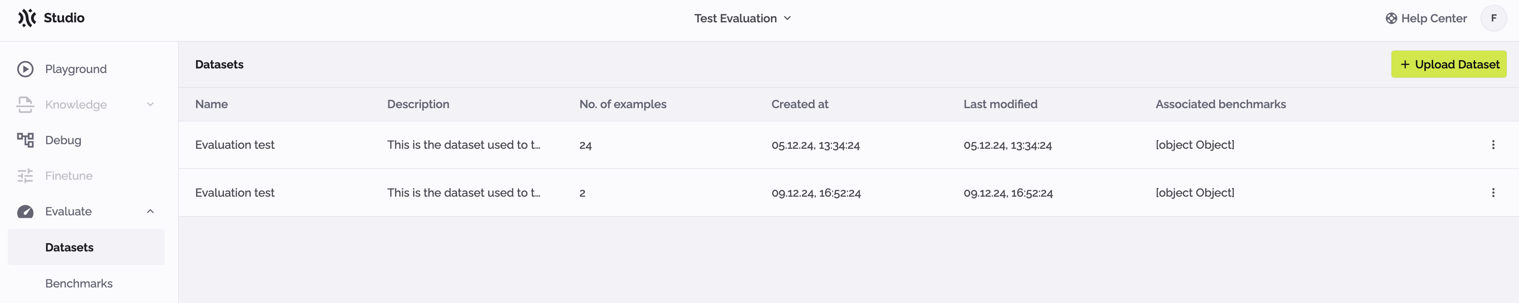This screenshot has height=303, width=1519.
Task: Expand the Knowledge section chevron
Action: [151, 104]
